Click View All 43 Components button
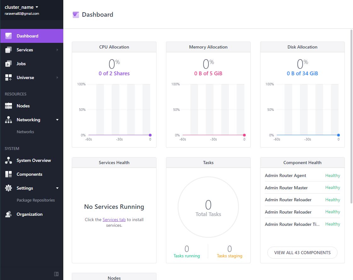 click(302, 253)
